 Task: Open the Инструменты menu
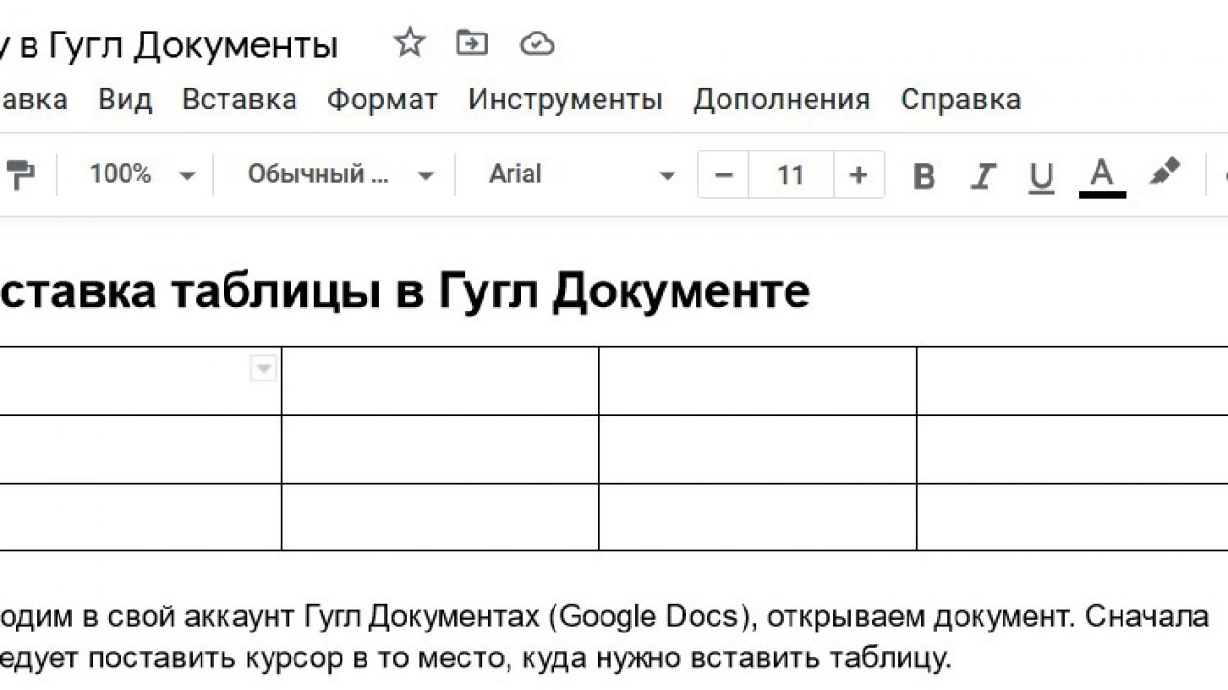click(x=566, y=100)
